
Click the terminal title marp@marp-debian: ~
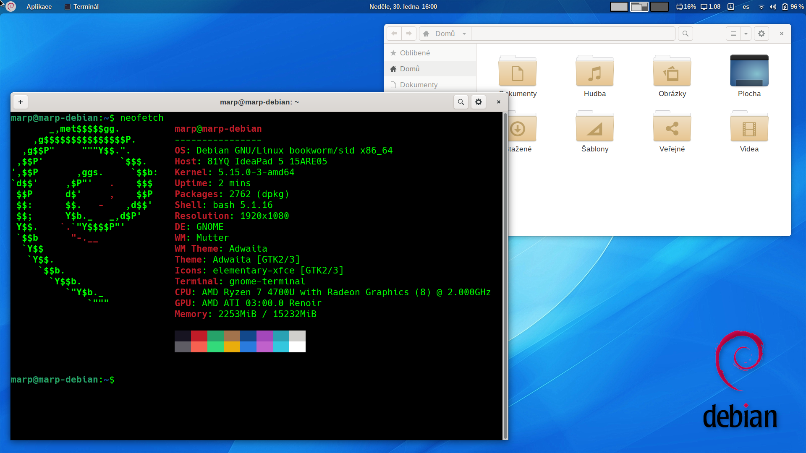click(x=259, y=102)
